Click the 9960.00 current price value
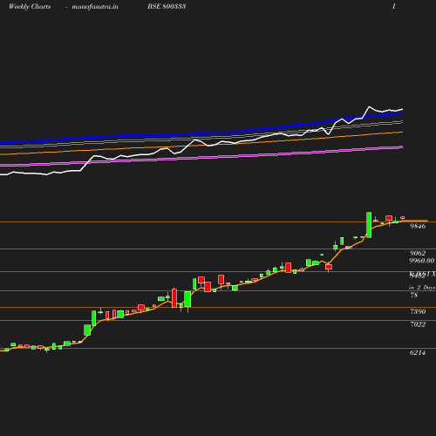The height and width of the screenshot is (436, 436). pyautogui.click(x=422, y=261)
